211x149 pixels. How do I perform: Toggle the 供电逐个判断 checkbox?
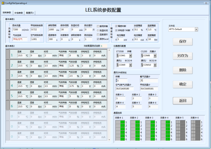tap(116, 30)
